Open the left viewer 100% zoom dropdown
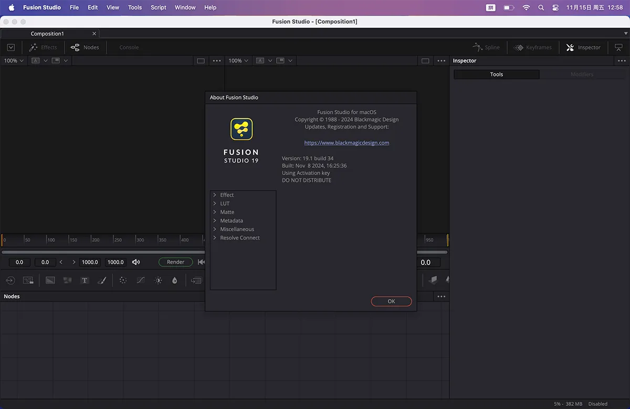 click(x=14, y=61)
